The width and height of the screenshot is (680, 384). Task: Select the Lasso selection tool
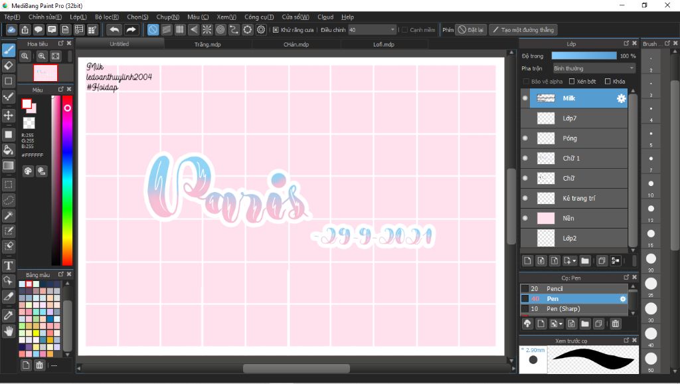pyautogui.click(x=8, y=200)
